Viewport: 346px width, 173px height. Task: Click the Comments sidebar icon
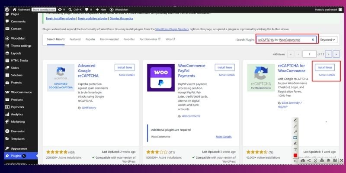[7, 21]
